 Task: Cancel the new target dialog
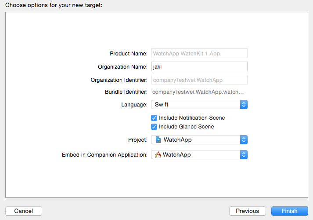coord(23,211)
